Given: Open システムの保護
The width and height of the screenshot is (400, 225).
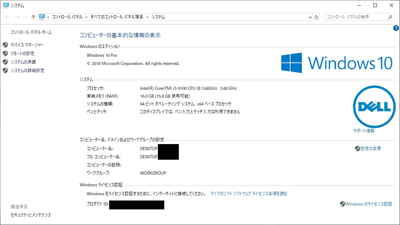Looking at the screenshot, I should tap(23, 62).
